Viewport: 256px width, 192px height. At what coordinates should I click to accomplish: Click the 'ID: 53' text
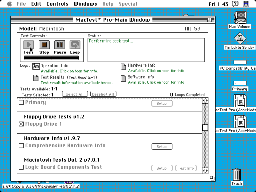tap(192, 29)
